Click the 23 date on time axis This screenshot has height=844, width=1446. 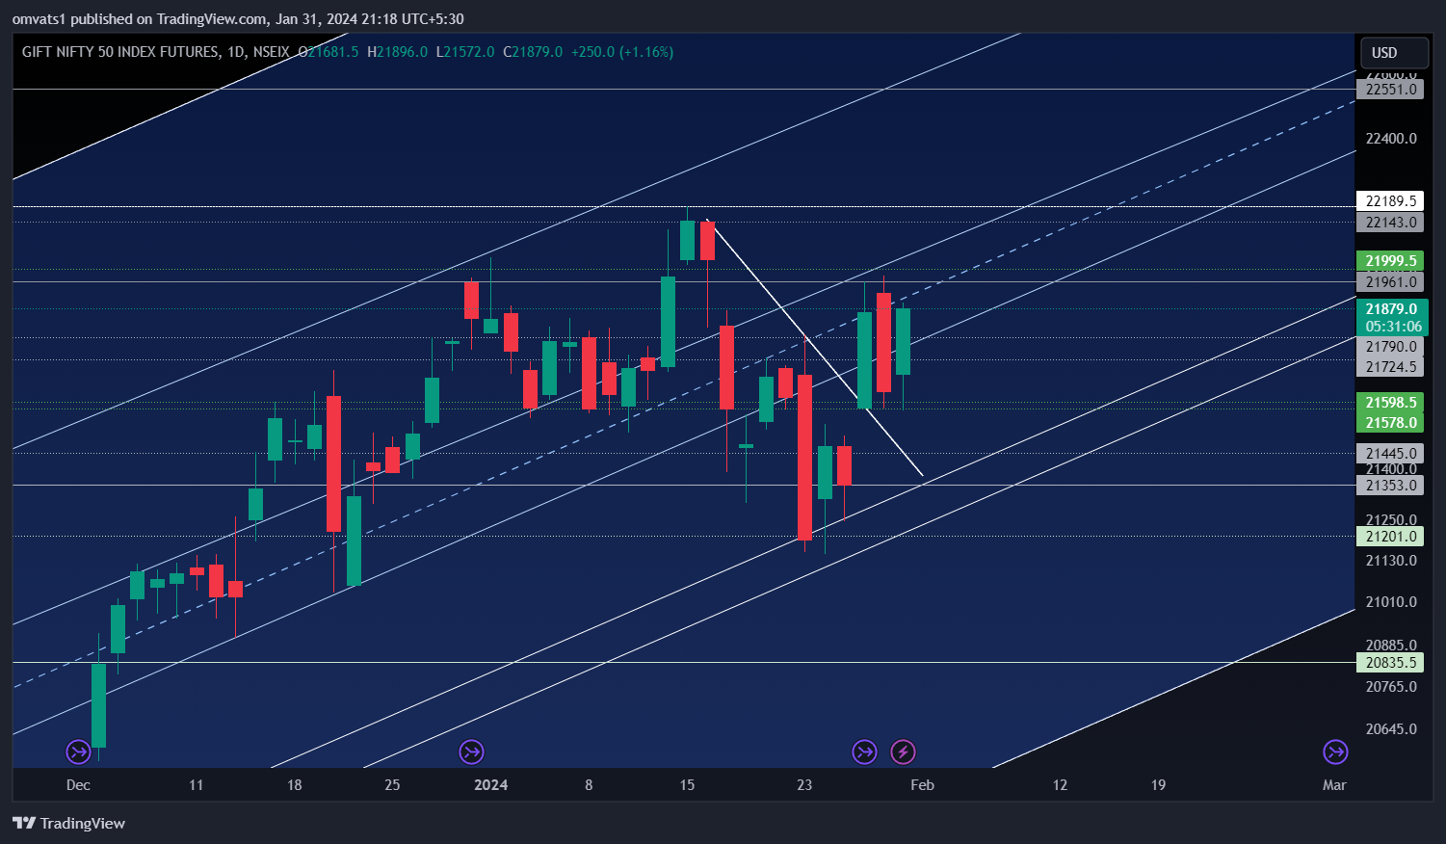[804, 785]
